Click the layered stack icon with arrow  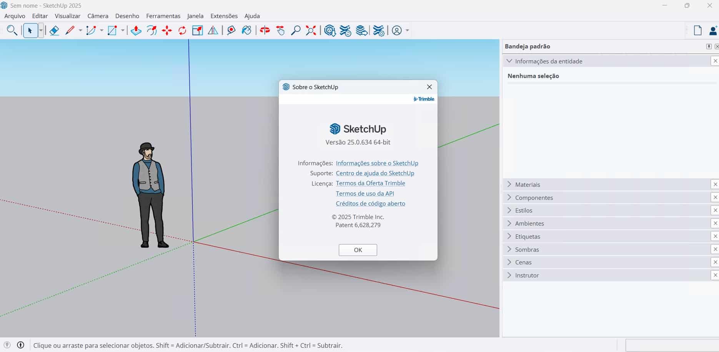[x=361, y=30]
